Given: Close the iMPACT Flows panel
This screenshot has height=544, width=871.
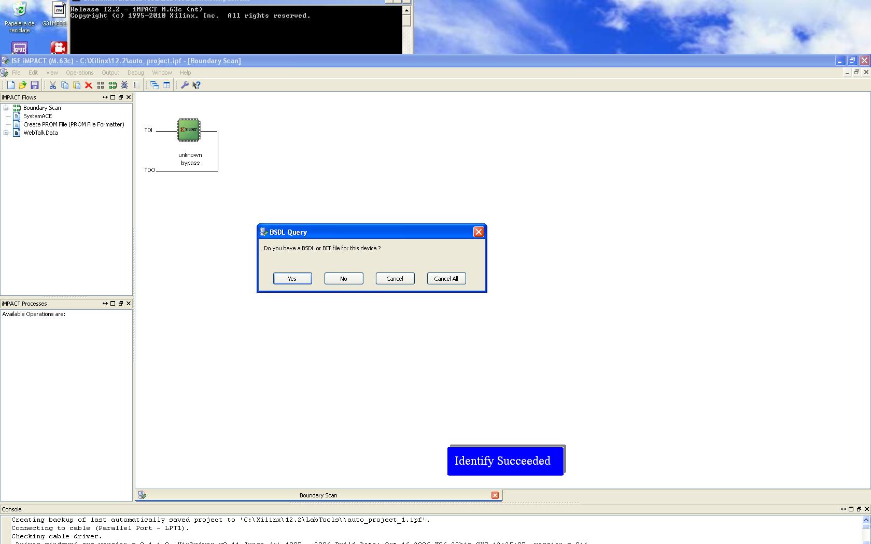Looking at the screenshot, I should (129, 97).
